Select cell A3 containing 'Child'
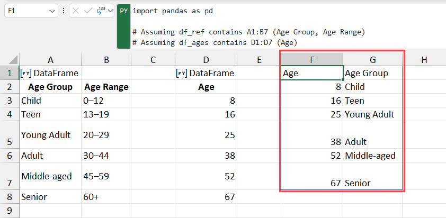The image size is (446, 218). click(x=50, y=101)
